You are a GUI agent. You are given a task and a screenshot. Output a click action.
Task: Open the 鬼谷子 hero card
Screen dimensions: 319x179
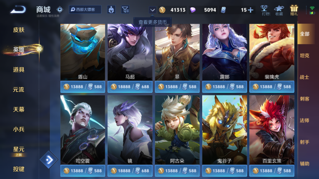[224, 130]
